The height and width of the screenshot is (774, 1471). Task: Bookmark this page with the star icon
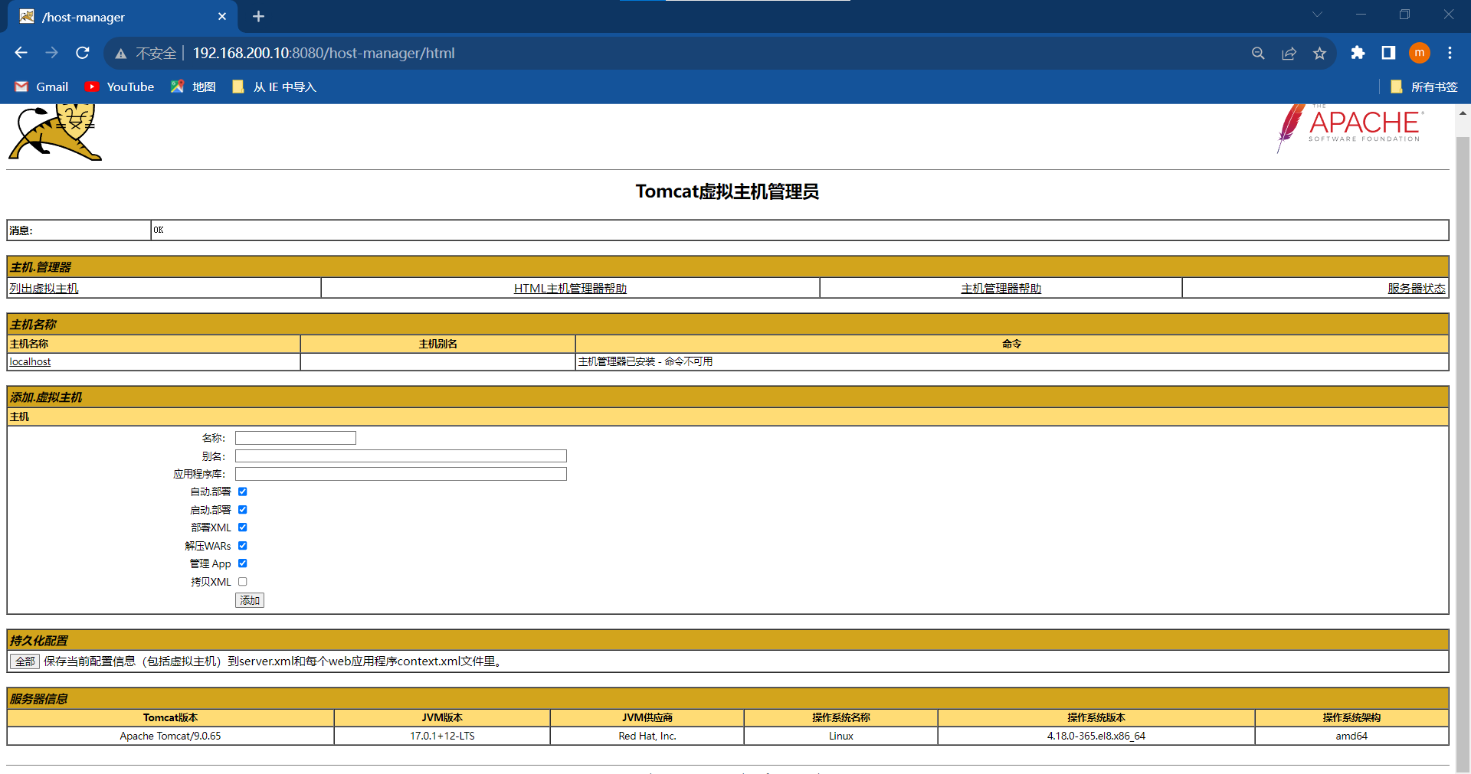1319,53
